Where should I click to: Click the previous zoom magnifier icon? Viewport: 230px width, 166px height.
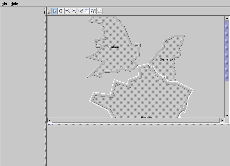(x=80, y=11)
